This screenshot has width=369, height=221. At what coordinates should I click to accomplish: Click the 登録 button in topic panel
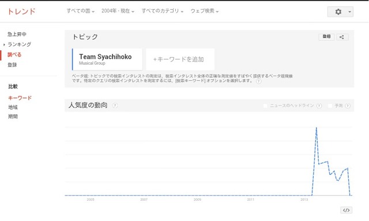click(326, 37)
